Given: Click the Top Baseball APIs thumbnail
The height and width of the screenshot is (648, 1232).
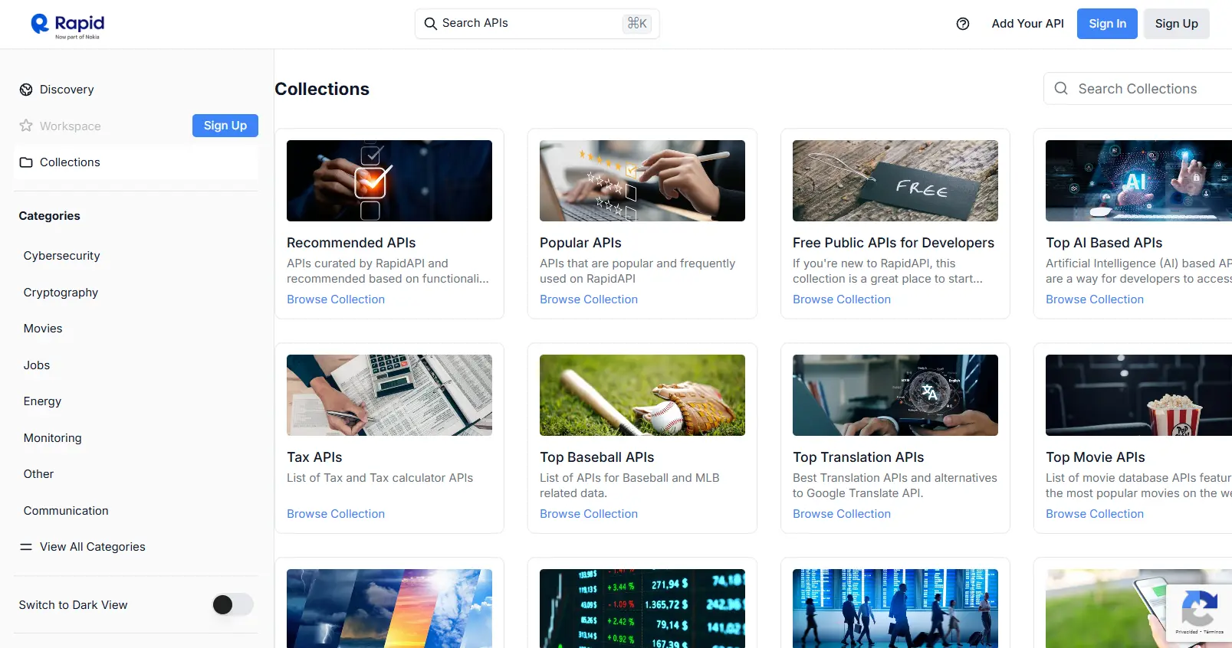Looking at the screenshot, I should 642,395.
